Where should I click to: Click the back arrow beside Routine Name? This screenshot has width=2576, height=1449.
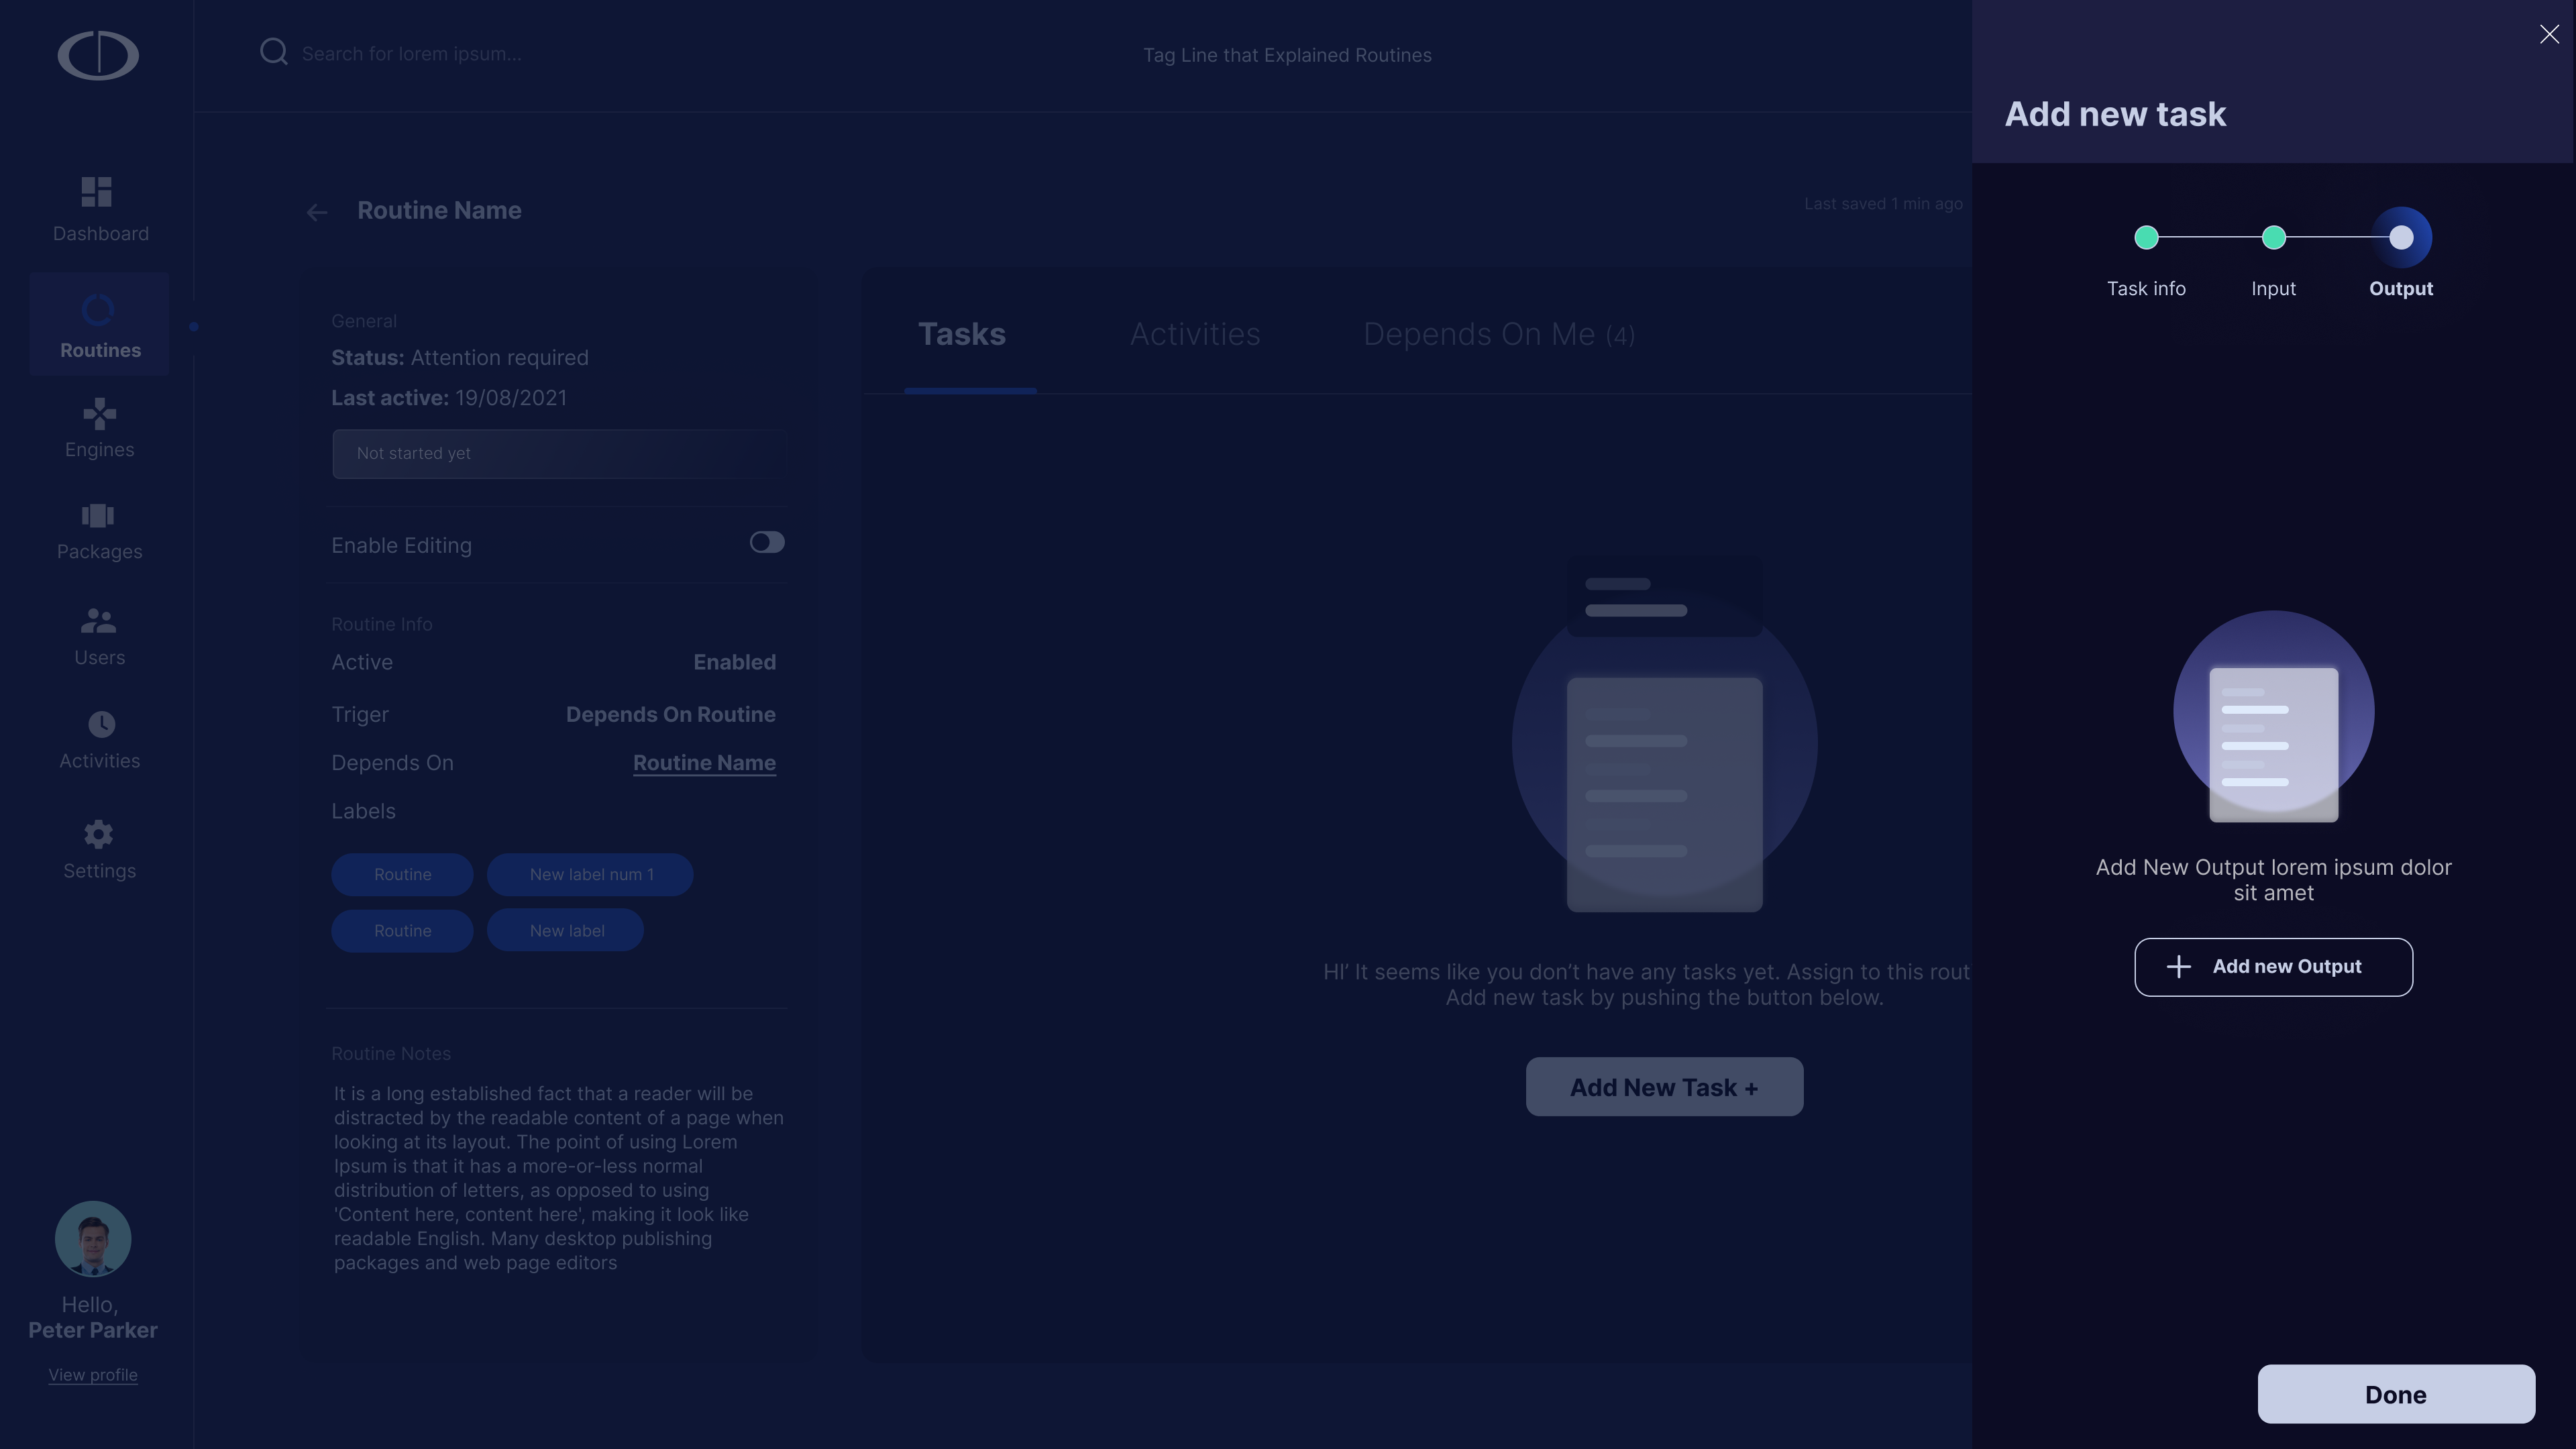tap(317, 212)
